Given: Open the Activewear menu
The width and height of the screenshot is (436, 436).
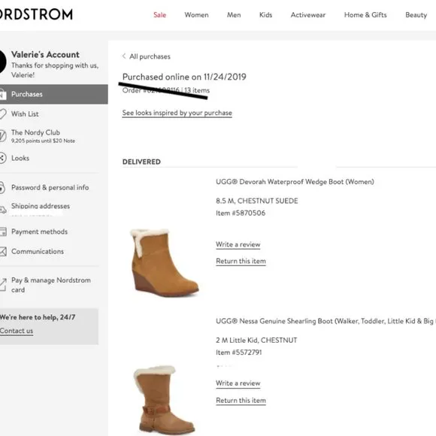Looking at the screenshot, I should (x=307, y=15).
